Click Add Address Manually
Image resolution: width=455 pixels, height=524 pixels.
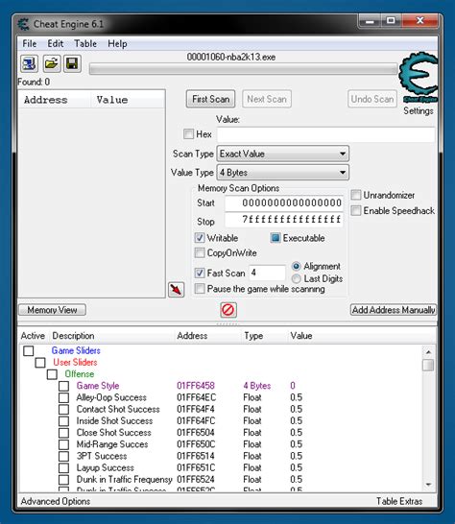point(394,310)
